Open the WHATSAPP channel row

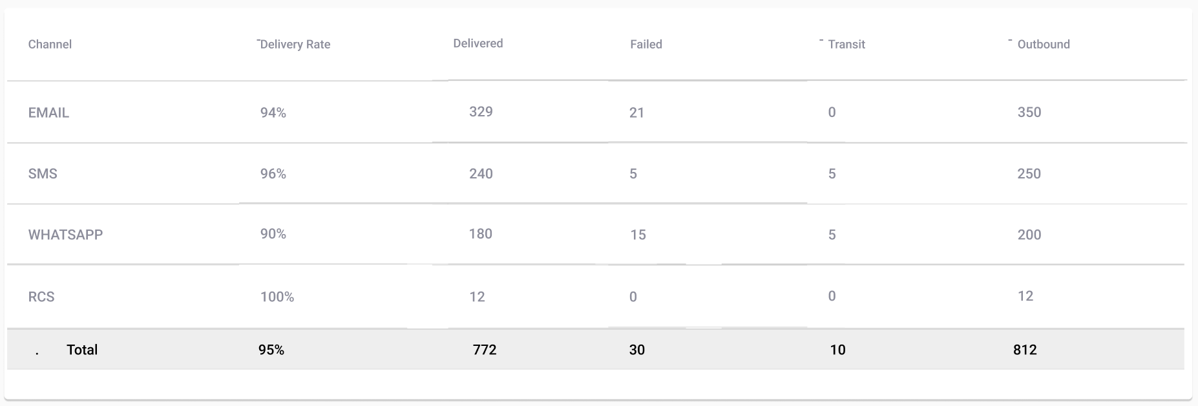(596, 234)
